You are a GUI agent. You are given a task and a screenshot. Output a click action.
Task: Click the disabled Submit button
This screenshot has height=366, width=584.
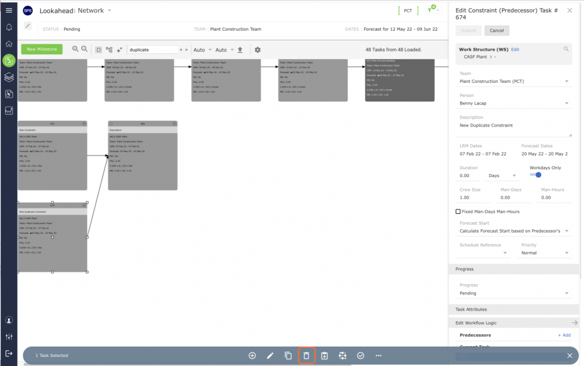point(468,31)
